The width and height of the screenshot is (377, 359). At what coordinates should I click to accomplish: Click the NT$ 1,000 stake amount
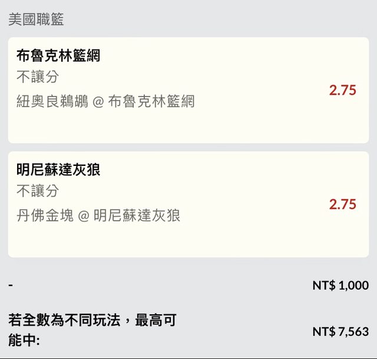click(340, 285)
